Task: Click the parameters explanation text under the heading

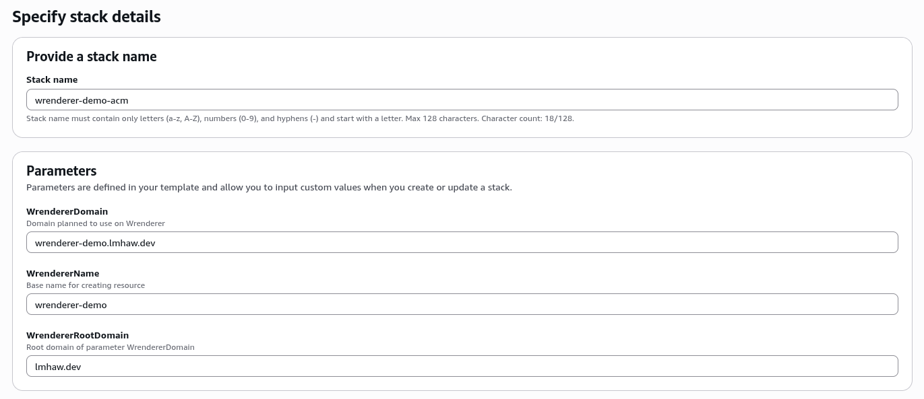Action: coord(269,187)
